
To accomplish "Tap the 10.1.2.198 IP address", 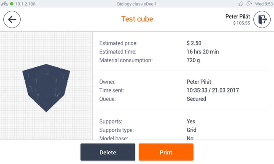I will coord(25,4).
